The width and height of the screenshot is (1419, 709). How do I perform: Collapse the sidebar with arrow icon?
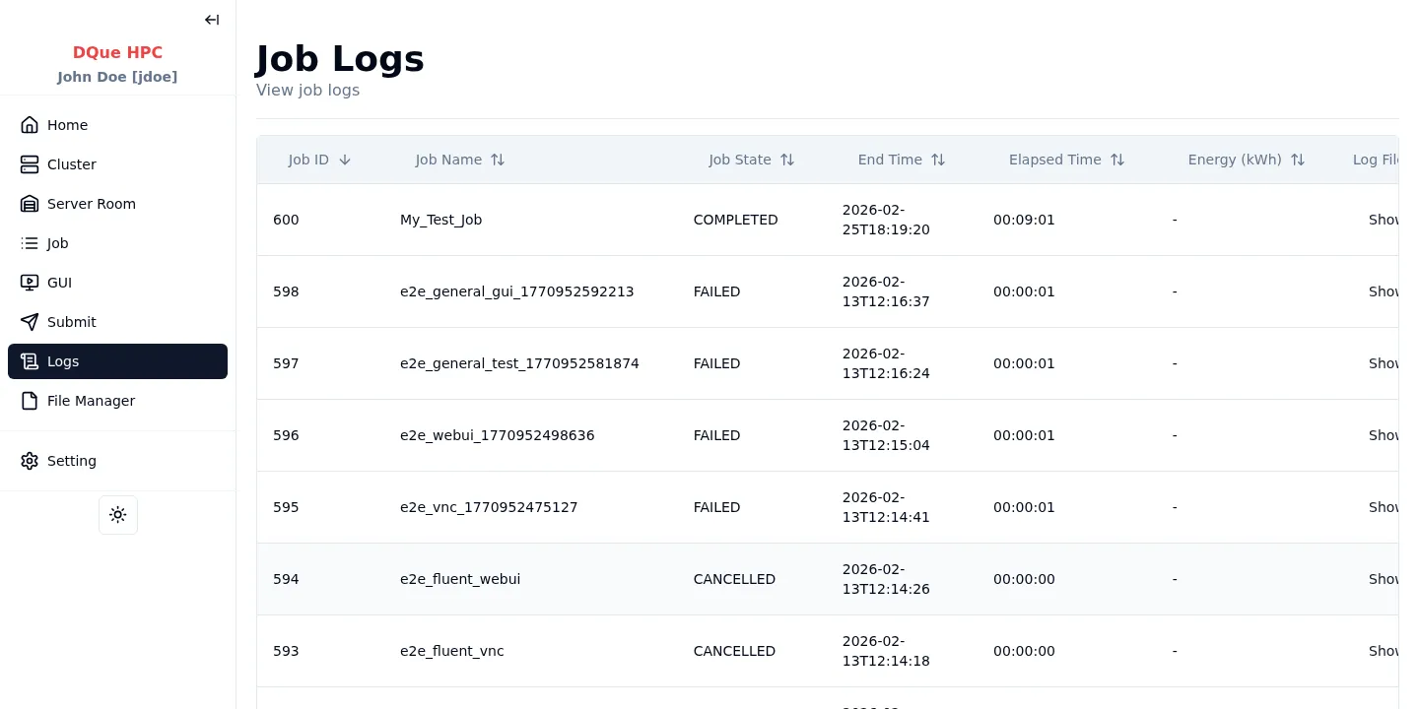click(x=212, y=20)
